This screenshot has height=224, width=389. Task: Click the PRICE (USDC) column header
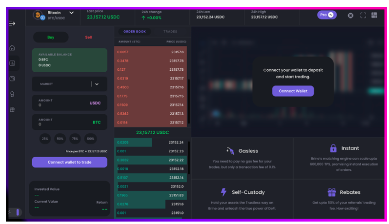(x=176, y=41)
